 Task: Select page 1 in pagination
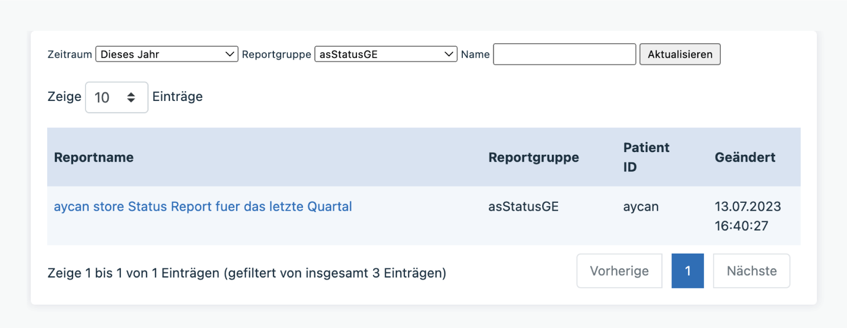tap(687, 271)
